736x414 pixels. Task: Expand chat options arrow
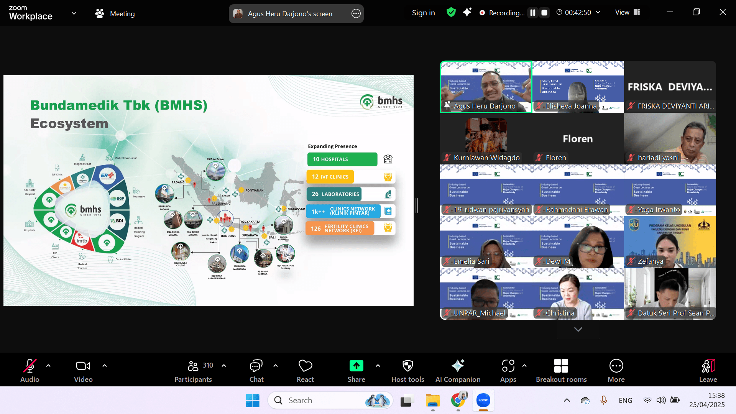[276, 366]
